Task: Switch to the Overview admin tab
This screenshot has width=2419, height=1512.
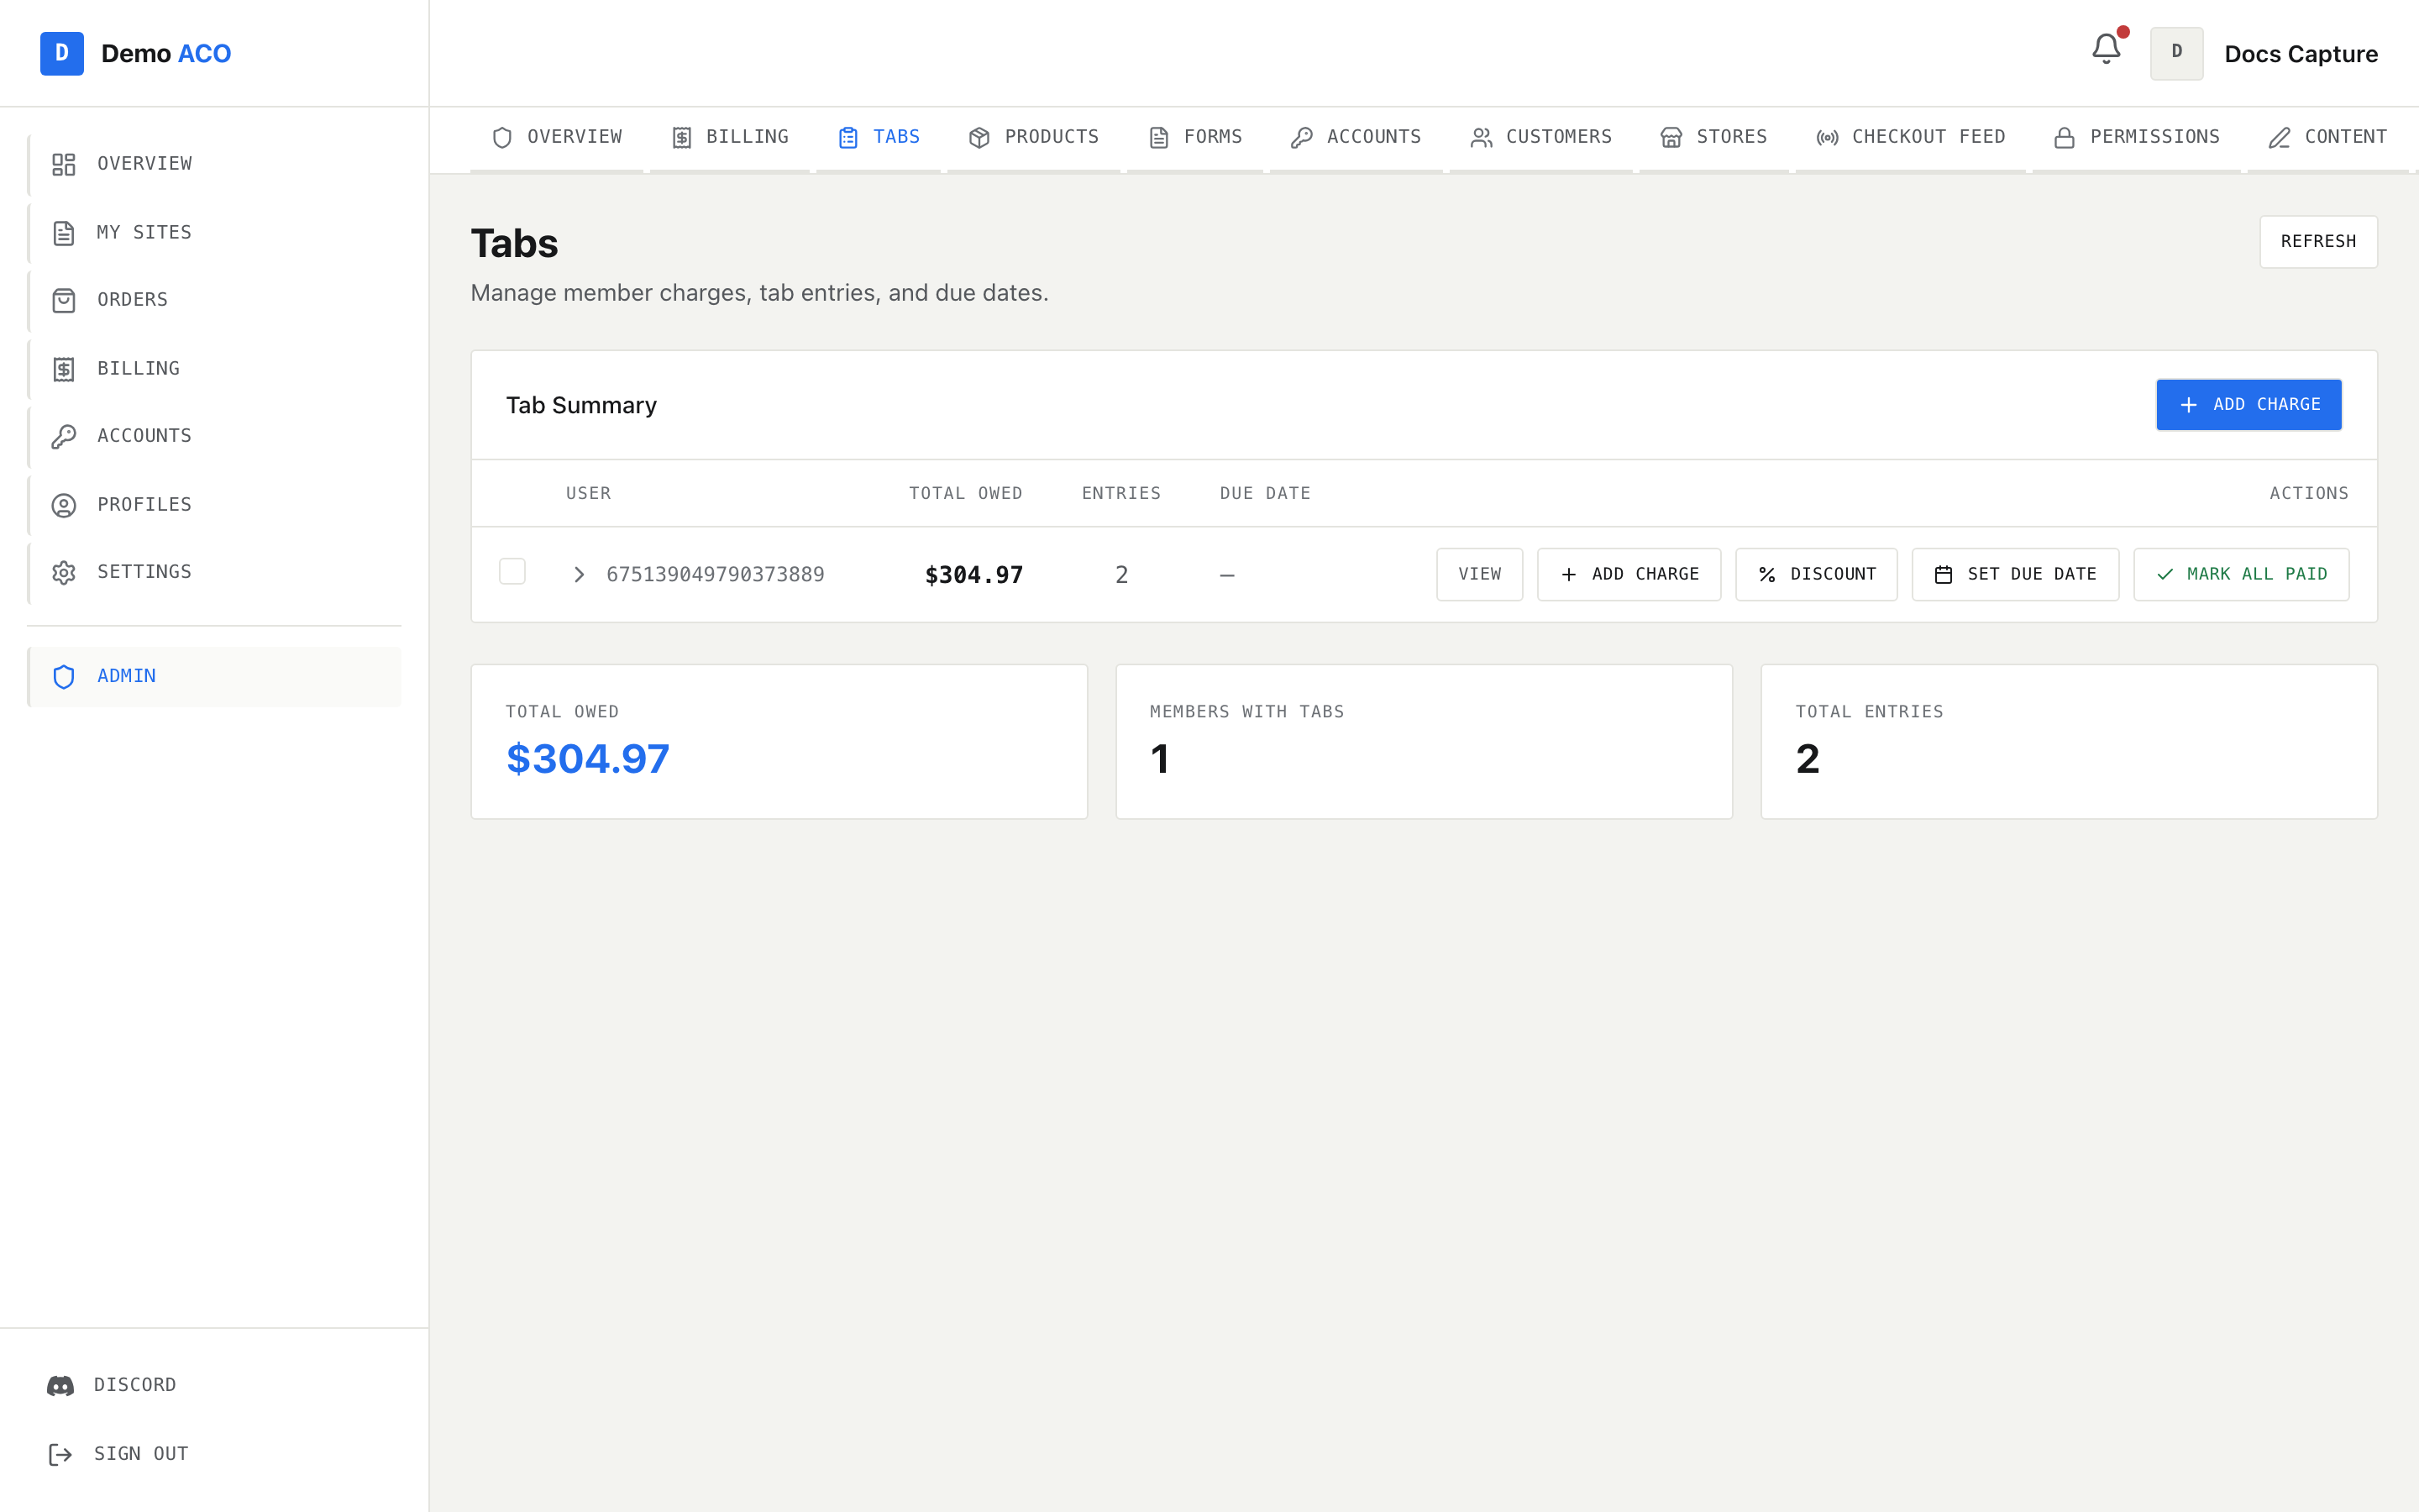Action: [x=557, y=138]
